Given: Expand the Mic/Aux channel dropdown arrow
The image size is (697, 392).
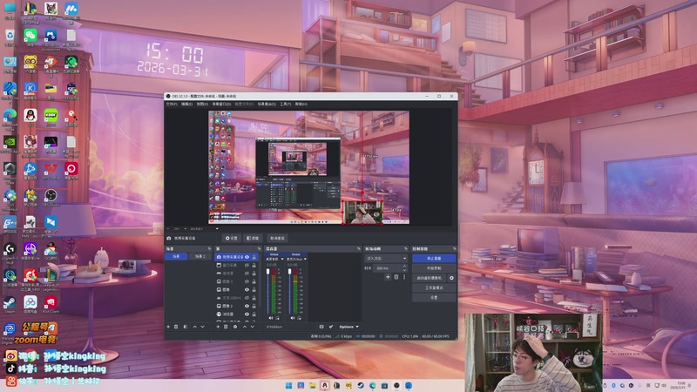Looking at the screenshot, I should tap(305, 259).
